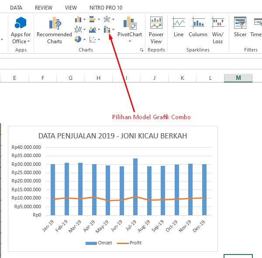Screen dimensions: 262x258
Task: Select column K header
Action: [182, 78]
